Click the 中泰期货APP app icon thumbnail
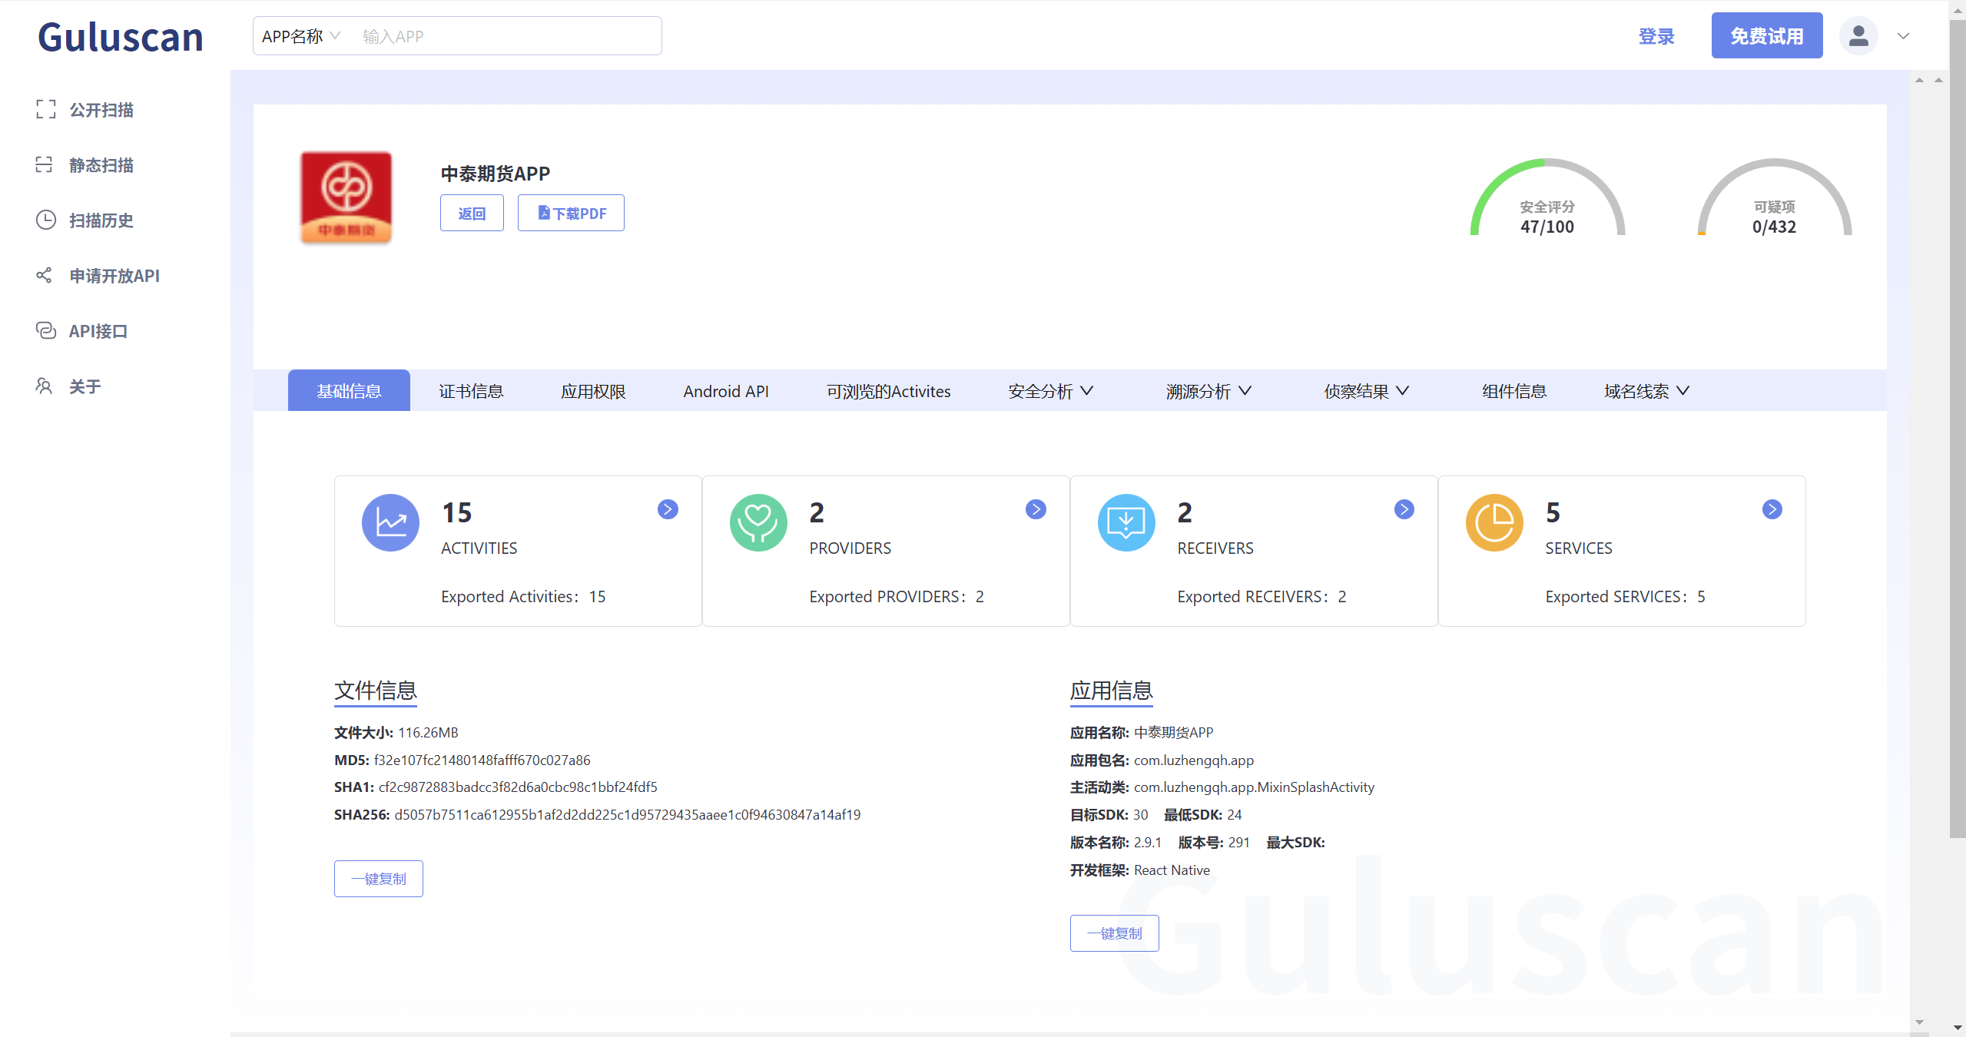Viewport: 1966px width, 1037px height. [346, 197]
